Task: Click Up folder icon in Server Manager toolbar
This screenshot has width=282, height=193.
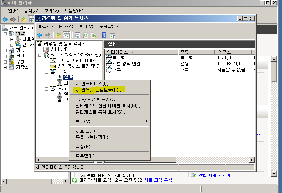Action: 23,19
